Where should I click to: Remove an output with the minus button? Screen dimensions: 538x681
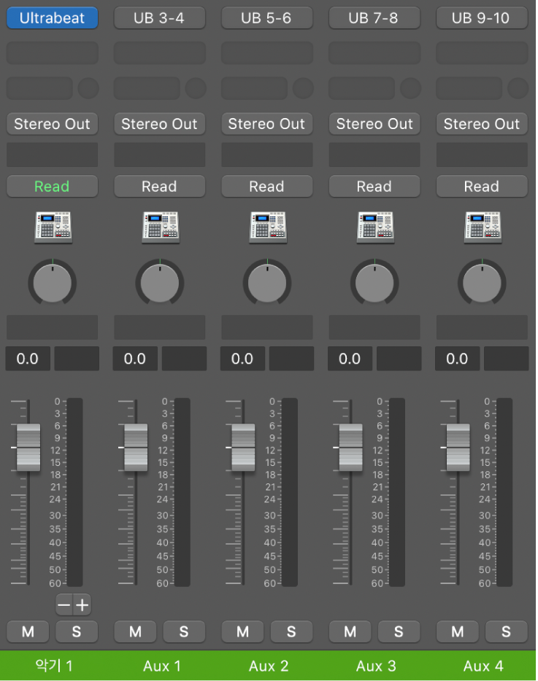click(x=64, y=604)
